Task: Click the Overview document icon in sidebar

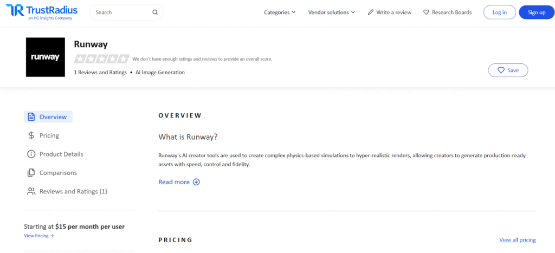Action: click(31, 117)
